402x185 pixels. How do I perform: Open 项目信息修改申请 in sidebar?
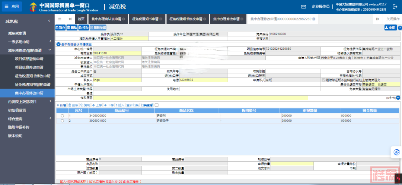point(29,67)
